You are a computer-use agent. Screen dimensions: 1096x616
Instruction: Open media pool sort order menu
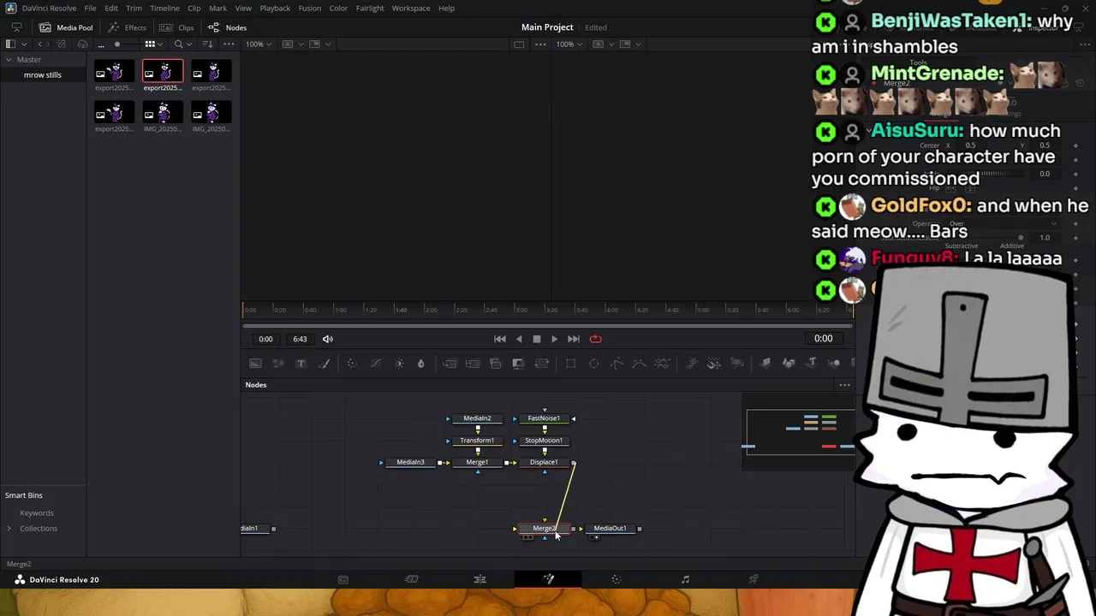[207, 44]
